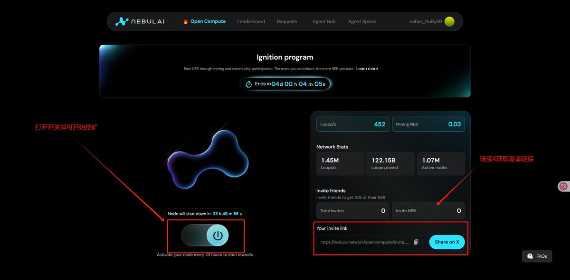This screenshot has height=280, width=570.
Task: Click the "Ignition program" heading
Action: (285, 57)
